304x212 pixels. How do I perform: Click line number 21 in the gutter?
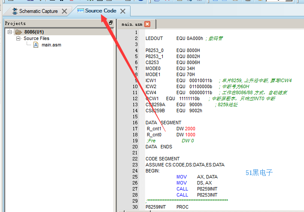coord(135,153)
